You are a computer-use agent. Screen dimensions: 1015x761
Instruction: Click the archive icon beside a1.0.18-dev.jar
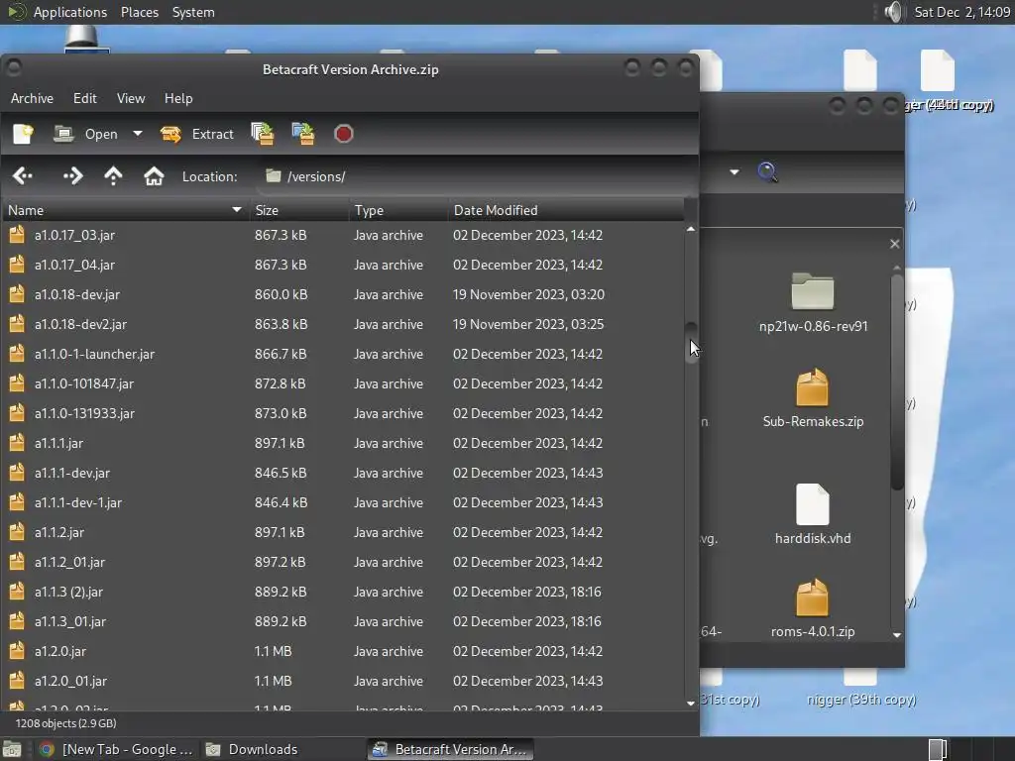(x=17, y=293)
